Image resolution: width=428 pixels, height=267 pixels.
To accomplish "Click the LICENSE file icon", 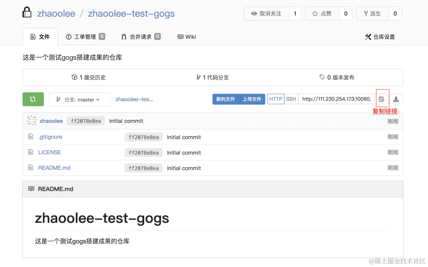I will (31, 152).
